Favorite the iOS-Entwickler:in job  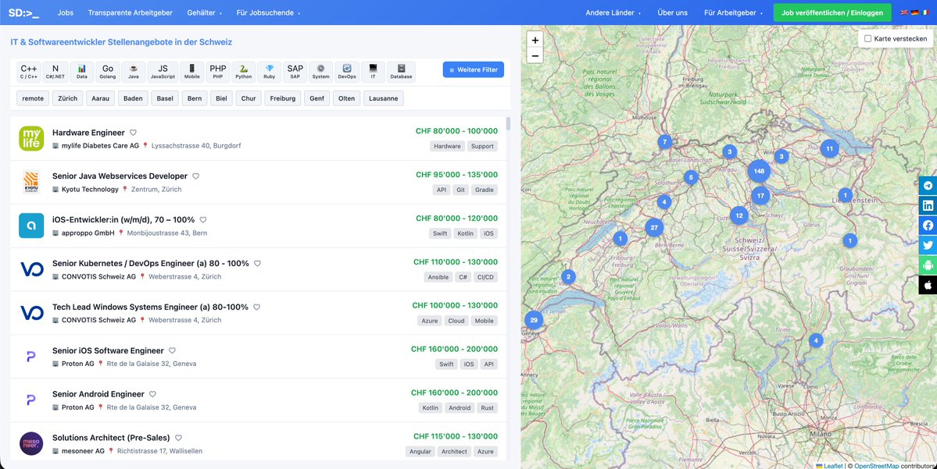tap(203, 219)
